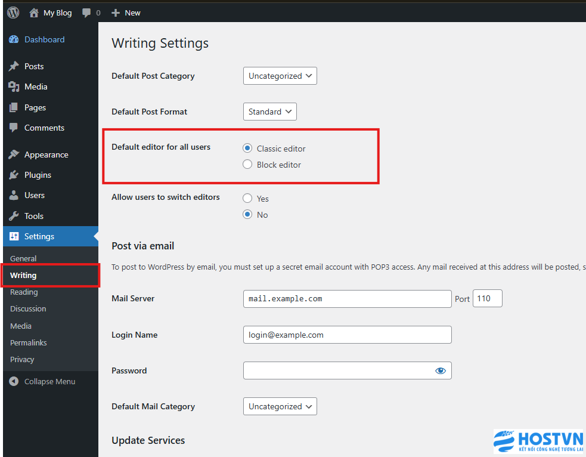Choose Yes for allow users to switch editors
Image resolution: width=586 pixels, height=457 pixels.
(247, 199)
